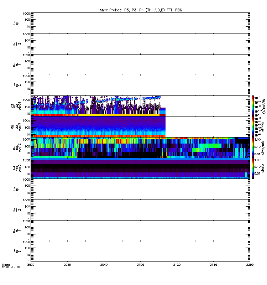Click the x-axis tick label '2020'
The image size is (267, 285).
pyautogui.click(x=67, y=265)
